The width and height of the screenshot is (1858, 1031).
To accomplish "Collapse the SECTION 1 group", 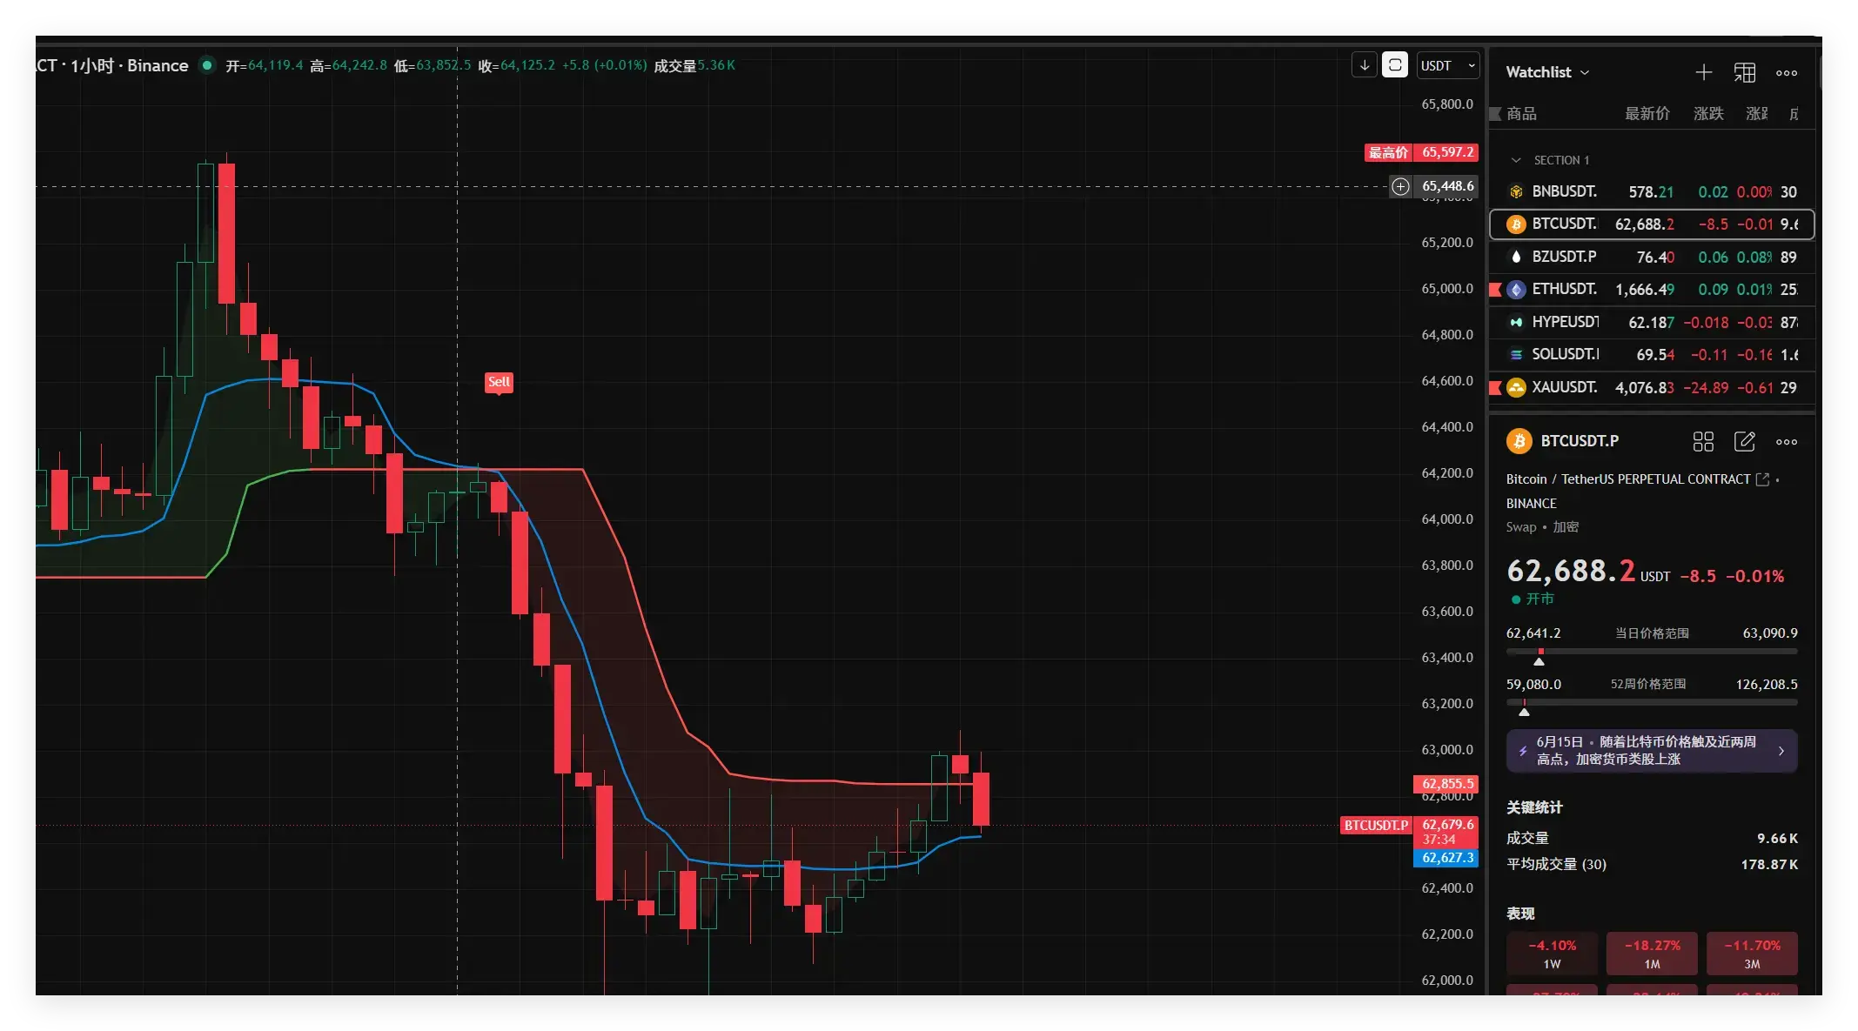I will pos(1516,160).
